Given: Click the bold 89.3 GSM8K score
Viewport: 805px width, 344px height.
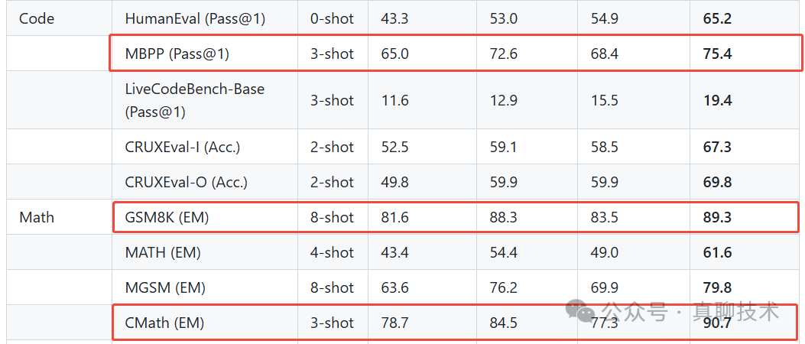Looking at the screenshot, I should [x=717, y=218].
